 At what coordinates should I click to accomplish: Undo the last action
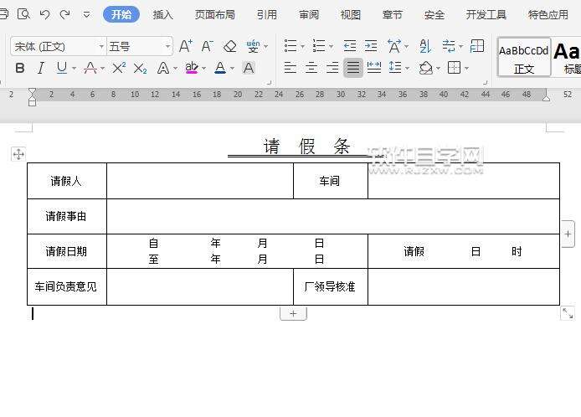pyautogui.click(x=45, y=14)
